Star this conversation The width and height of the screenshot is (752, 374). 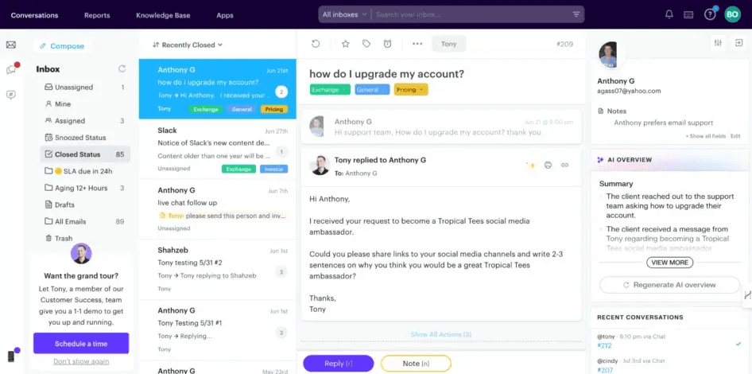pyautogui.click(x=345, y=44)
